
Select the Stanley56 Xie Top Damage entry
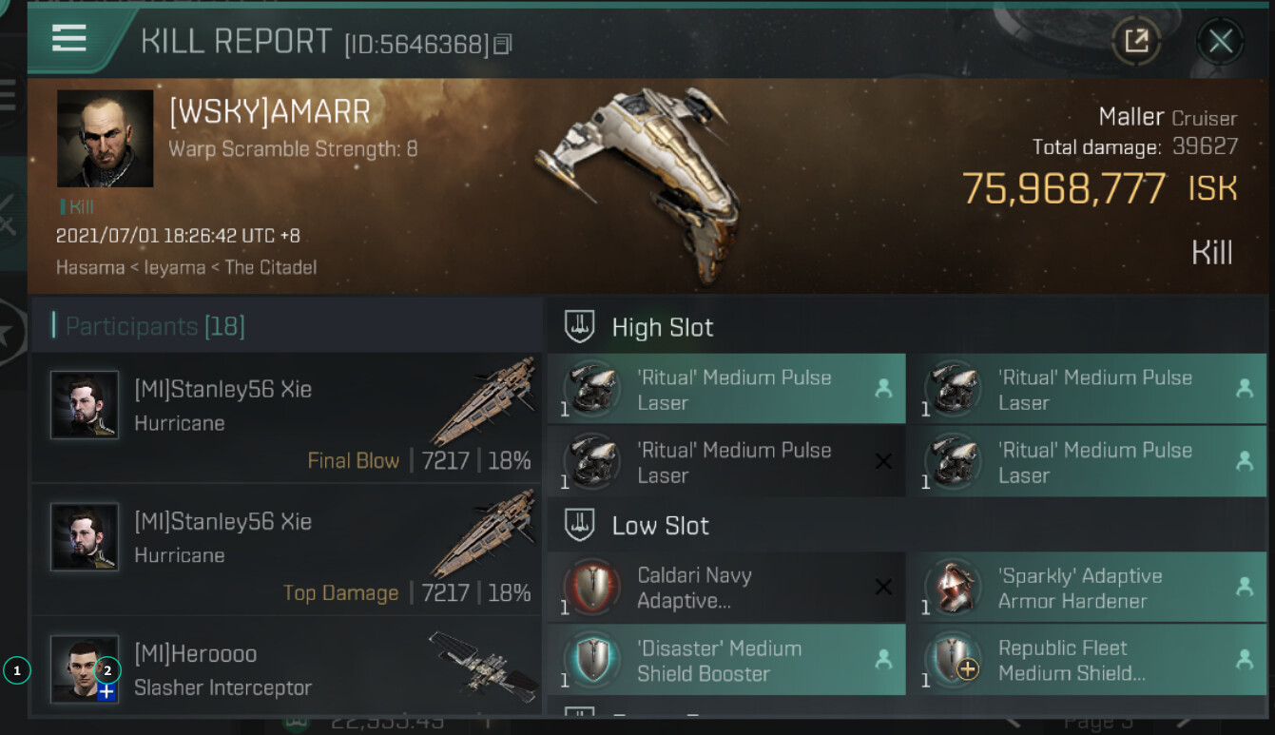286,550
